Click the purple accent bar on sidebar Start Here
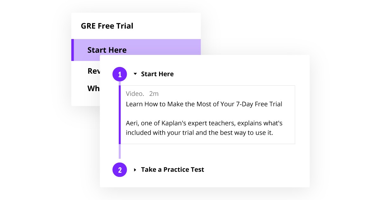The width and height of the screenshot is (381, 200). 73,50
